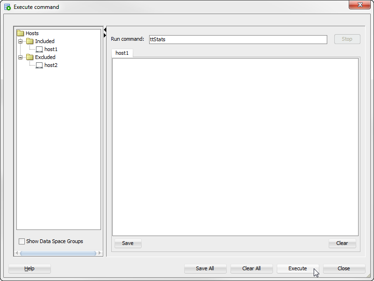Click the Execute command title bar icon

(7, 7)
